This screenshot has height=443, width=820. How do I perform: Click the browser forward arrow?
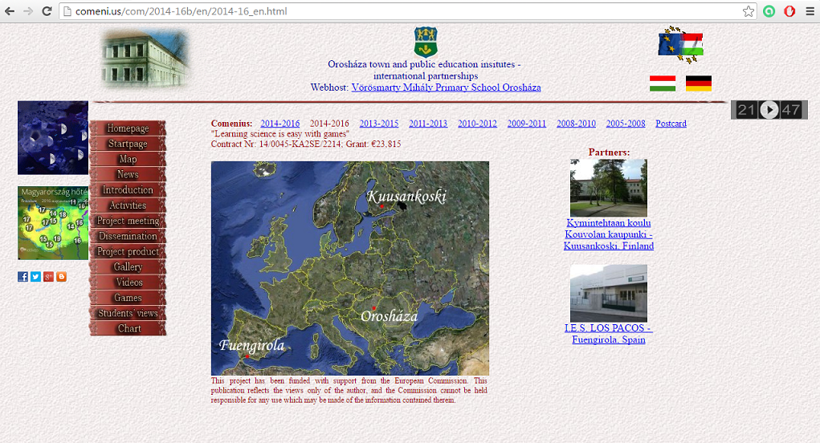[x=28, y=11]
